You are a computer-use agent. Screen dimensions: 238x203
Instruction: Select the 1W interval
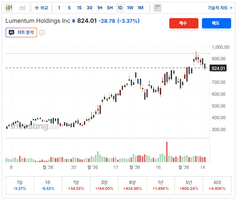(130, 8)
